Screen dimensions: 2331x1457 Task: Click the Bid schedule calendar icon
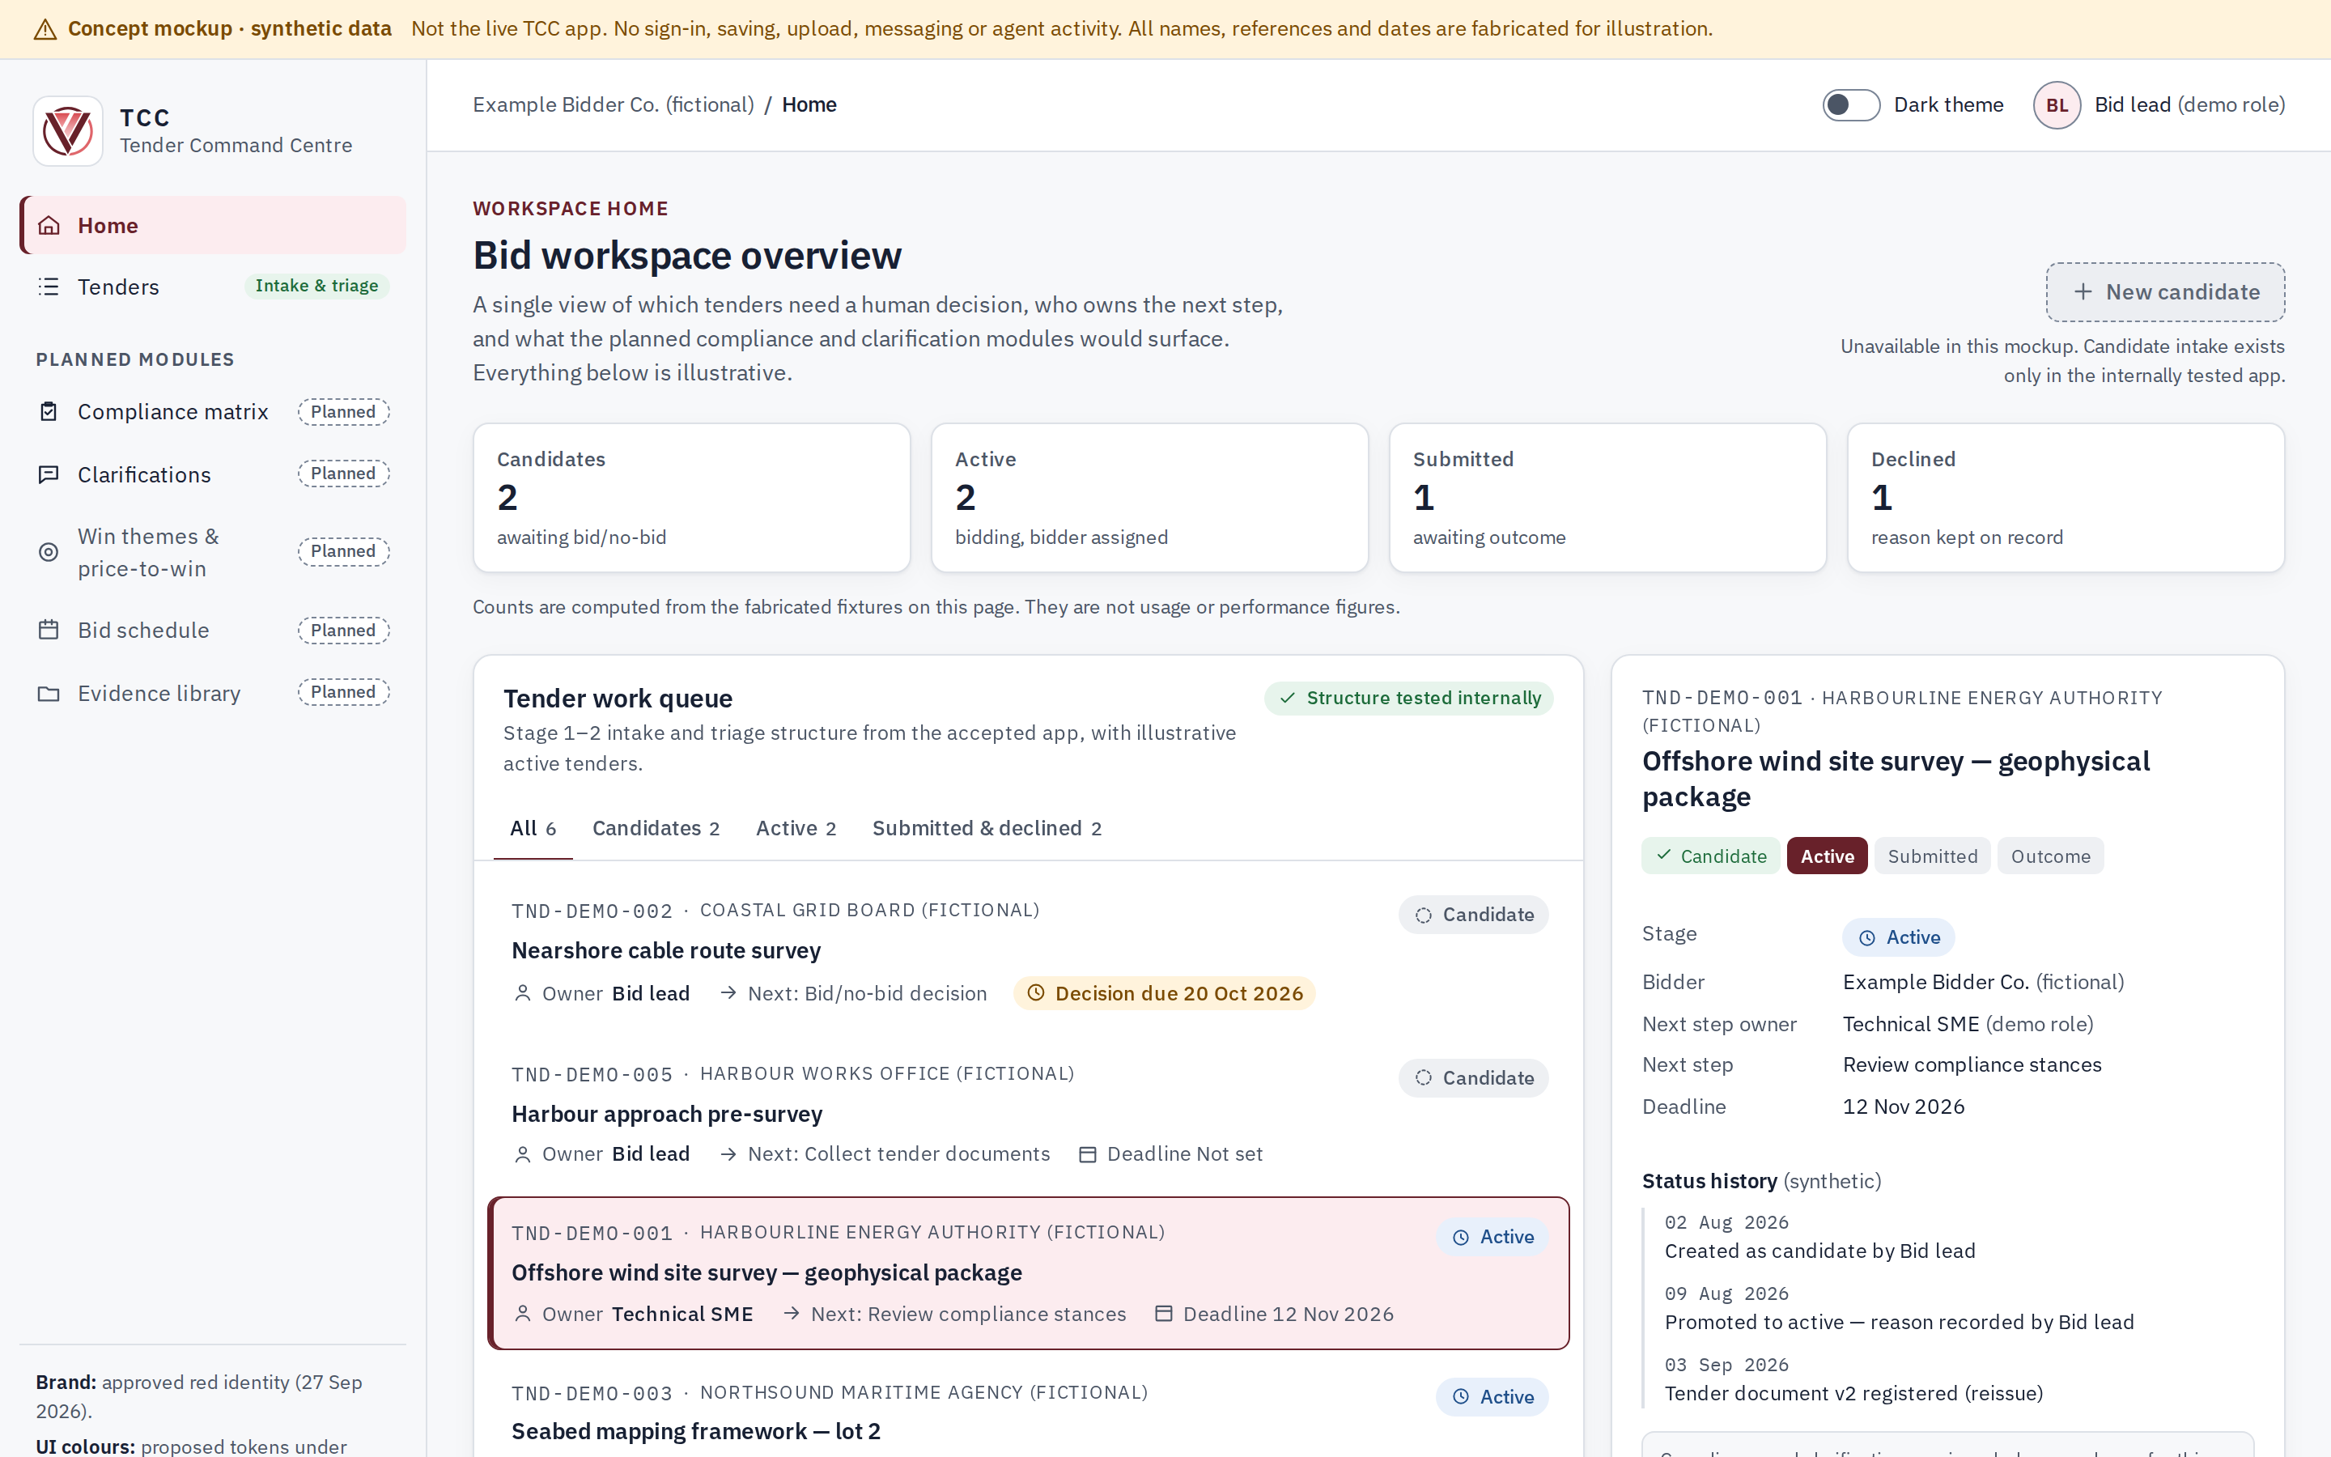49,631
